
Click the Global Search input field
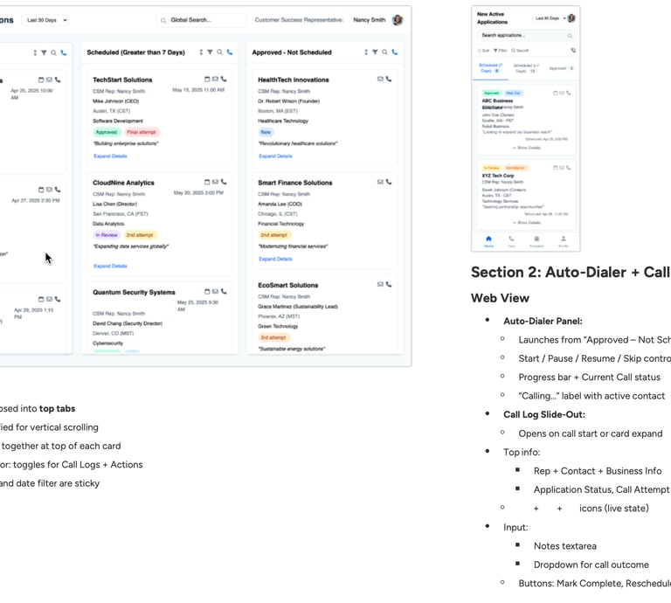202,20
